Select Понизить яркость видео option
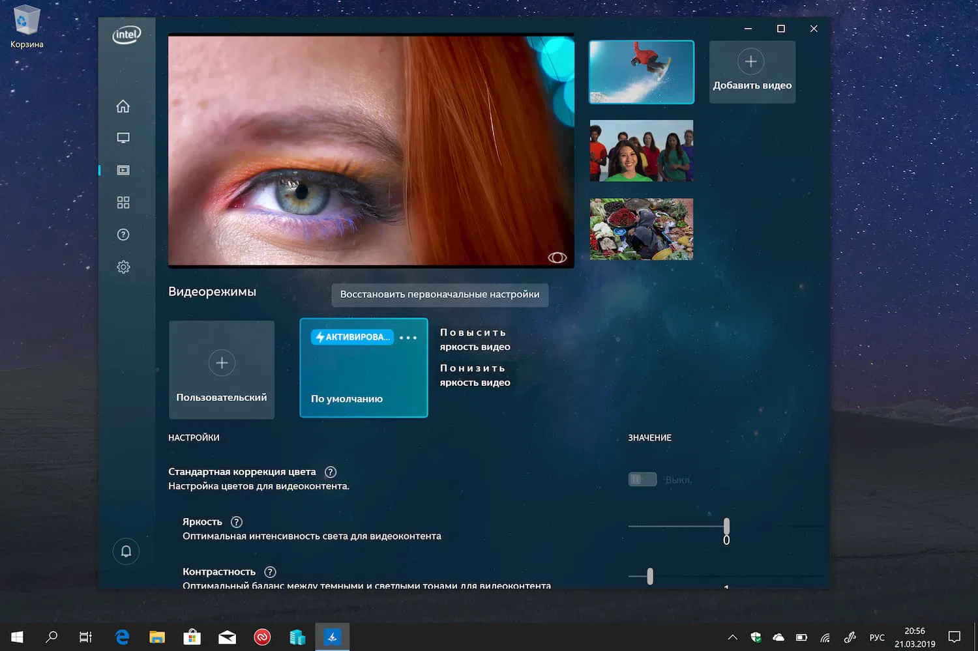The image size is (978, 651). [475, 375]
